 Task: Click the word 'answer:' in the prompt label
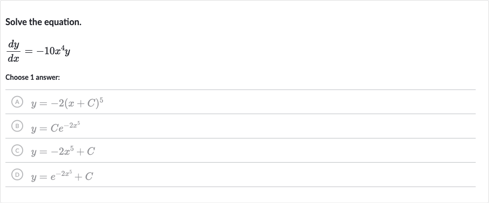(x=47, y=77)
